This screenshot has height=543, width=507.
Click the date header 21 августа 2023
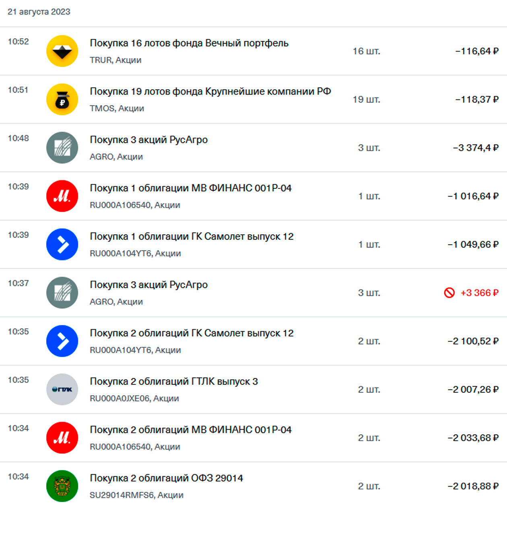[39, 12]
